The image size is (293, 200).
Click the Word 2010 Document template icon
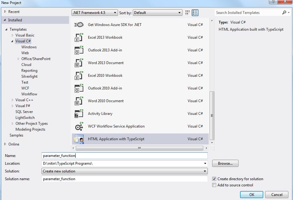pyautogui.click(x=79, y=101)
